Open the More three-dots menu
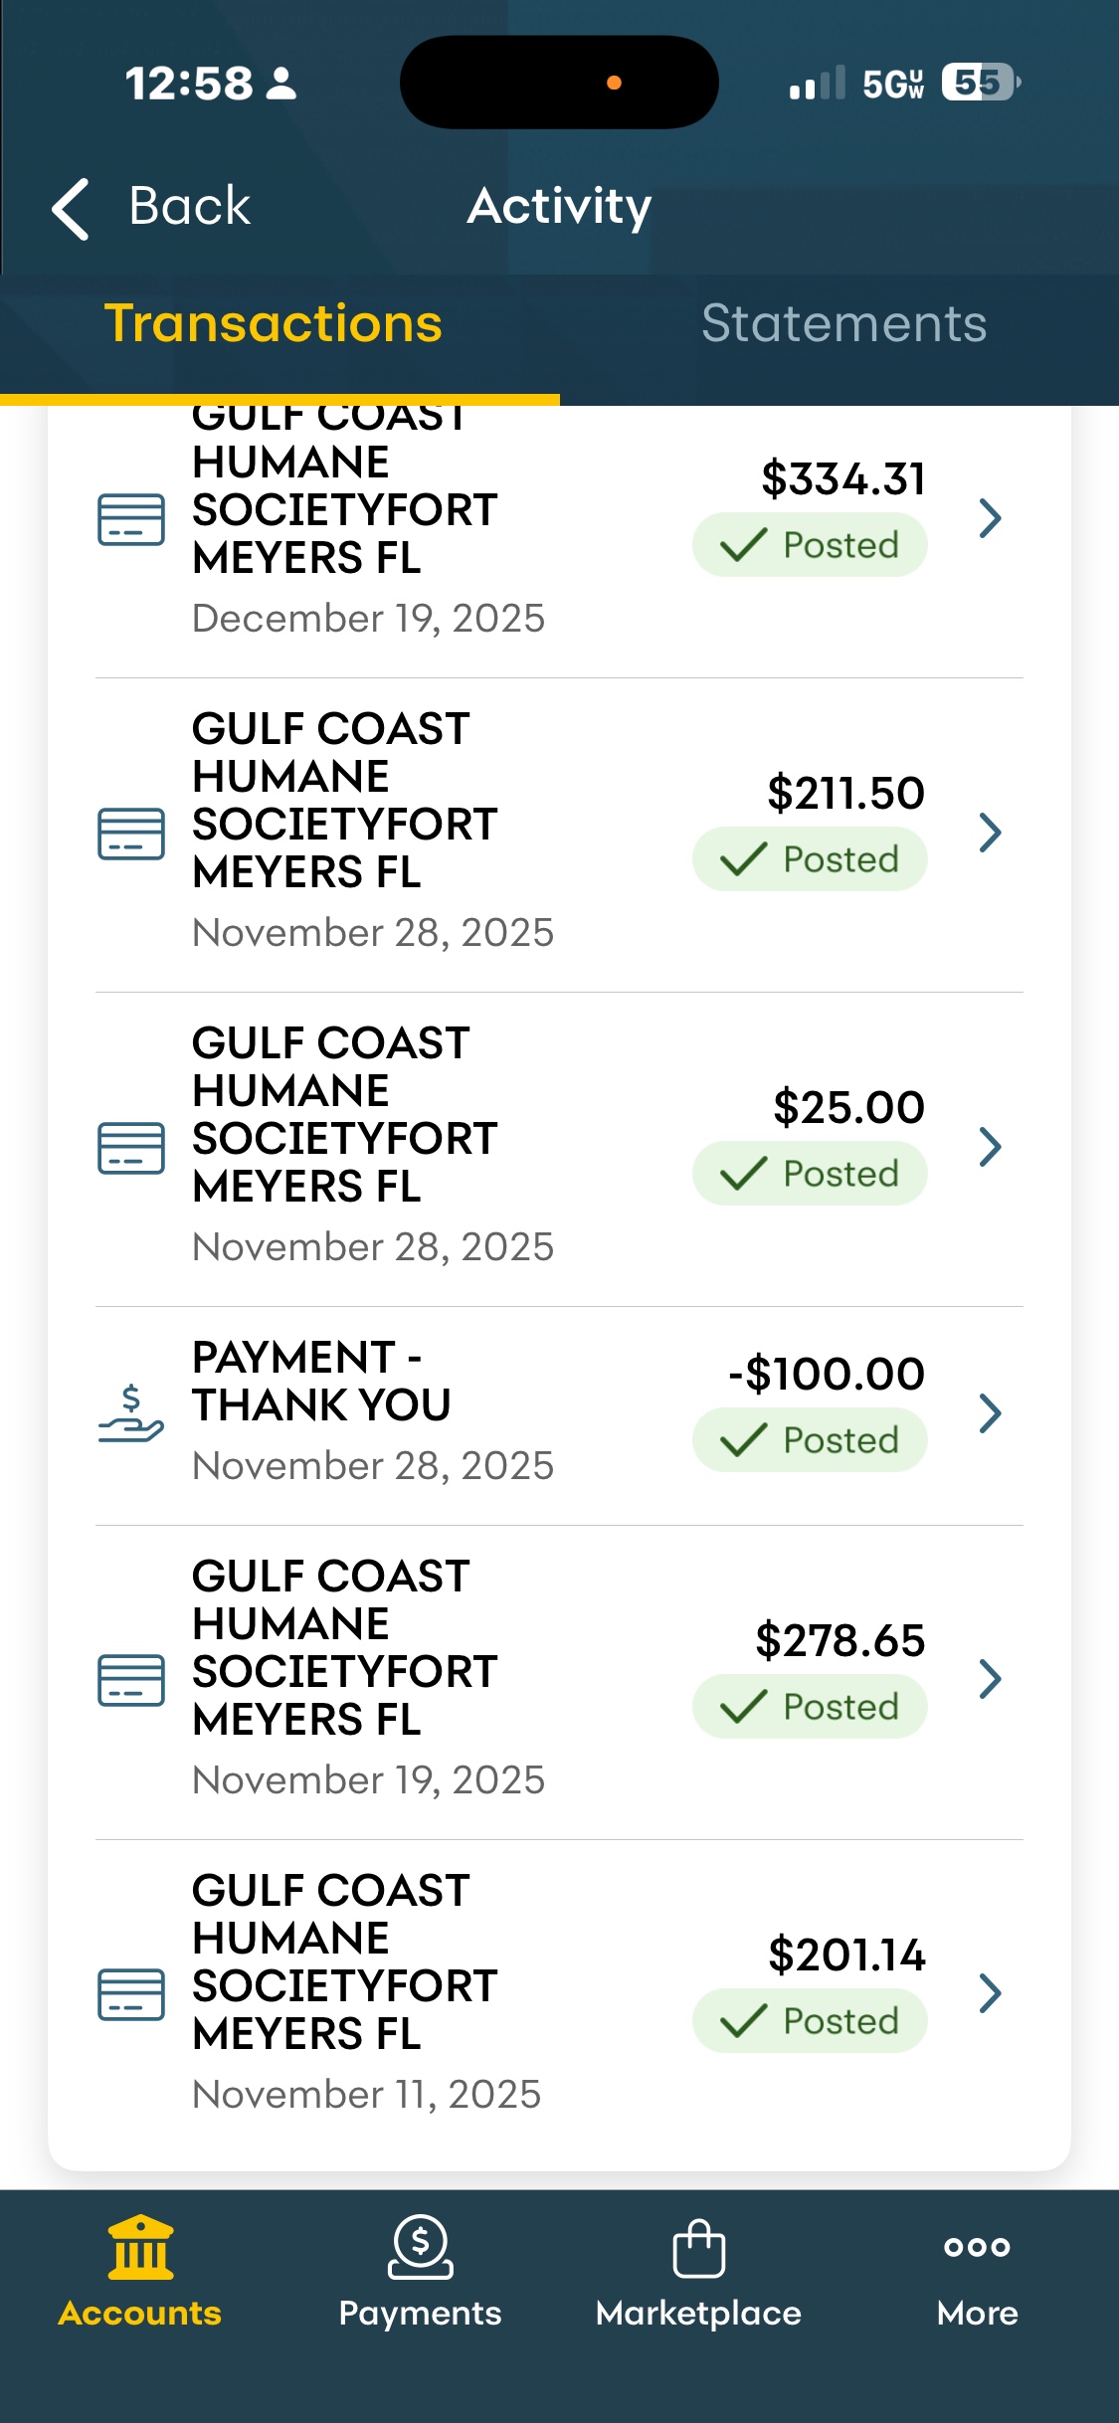Screen dimensions: 1119x2423 point(977,2247)
